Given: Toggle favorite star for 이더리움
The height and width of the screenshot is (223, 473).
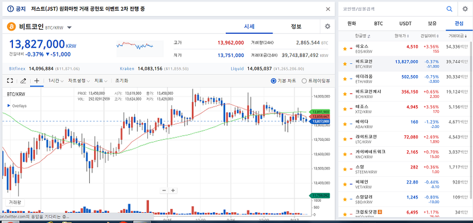Looking at the screenshot, I should (345, 79).
